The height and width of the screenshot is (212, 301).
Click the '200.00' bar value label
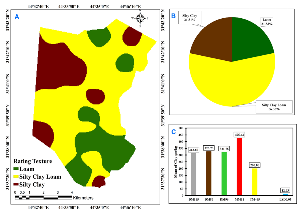(255, 165)
